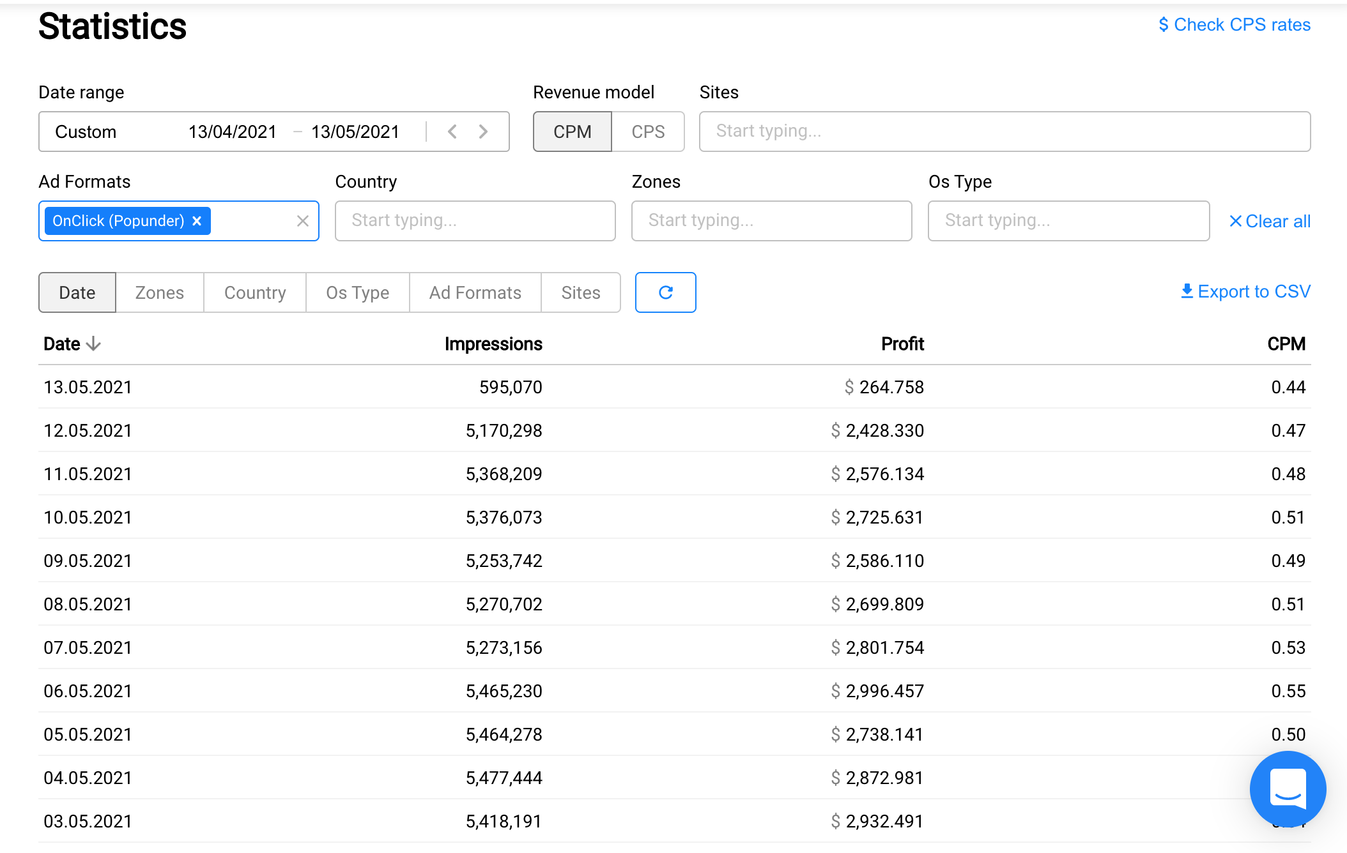The image size is (1347, 853).
Task: Focus the Sites filter field
Action: [1004, 132]
